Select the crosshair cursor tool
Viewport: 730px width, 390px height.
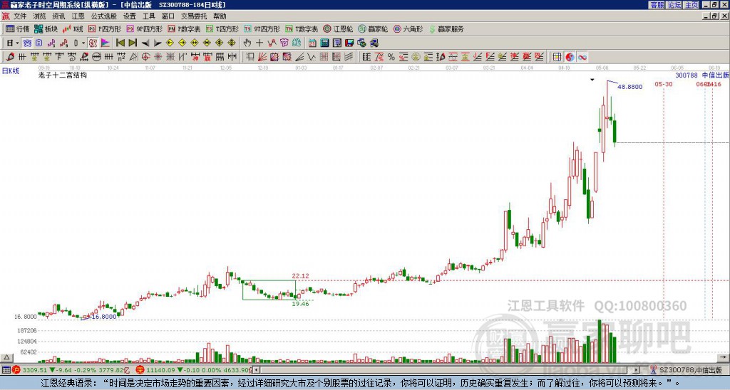click(x=259, y=43)
